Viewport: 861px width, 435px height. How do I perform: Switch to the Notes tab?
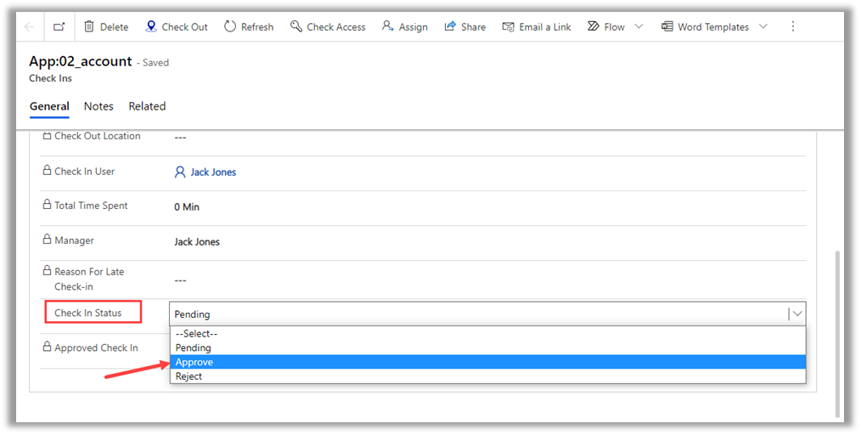pyautogui.click(x=98, y=106)
